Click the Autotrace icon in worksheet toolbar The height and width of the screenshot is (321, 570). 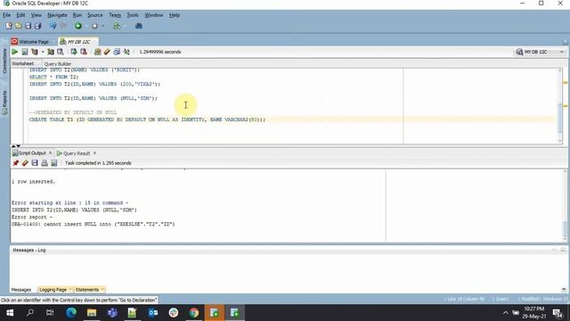point(51,52)
